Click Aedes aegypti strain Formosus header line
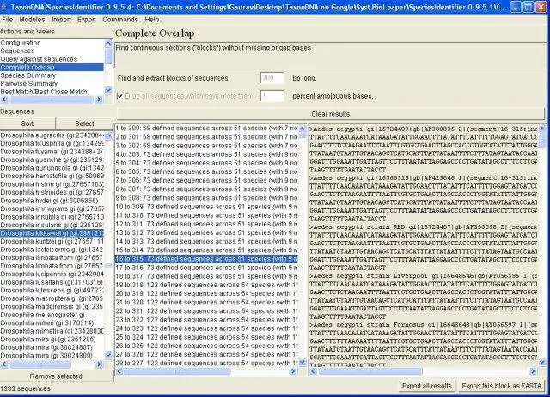Screen dimensions: 550x397 [x=424, y=325]
